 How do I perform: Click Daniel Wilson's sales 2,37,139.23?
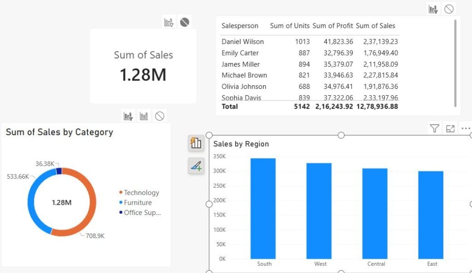coord(380,41)
